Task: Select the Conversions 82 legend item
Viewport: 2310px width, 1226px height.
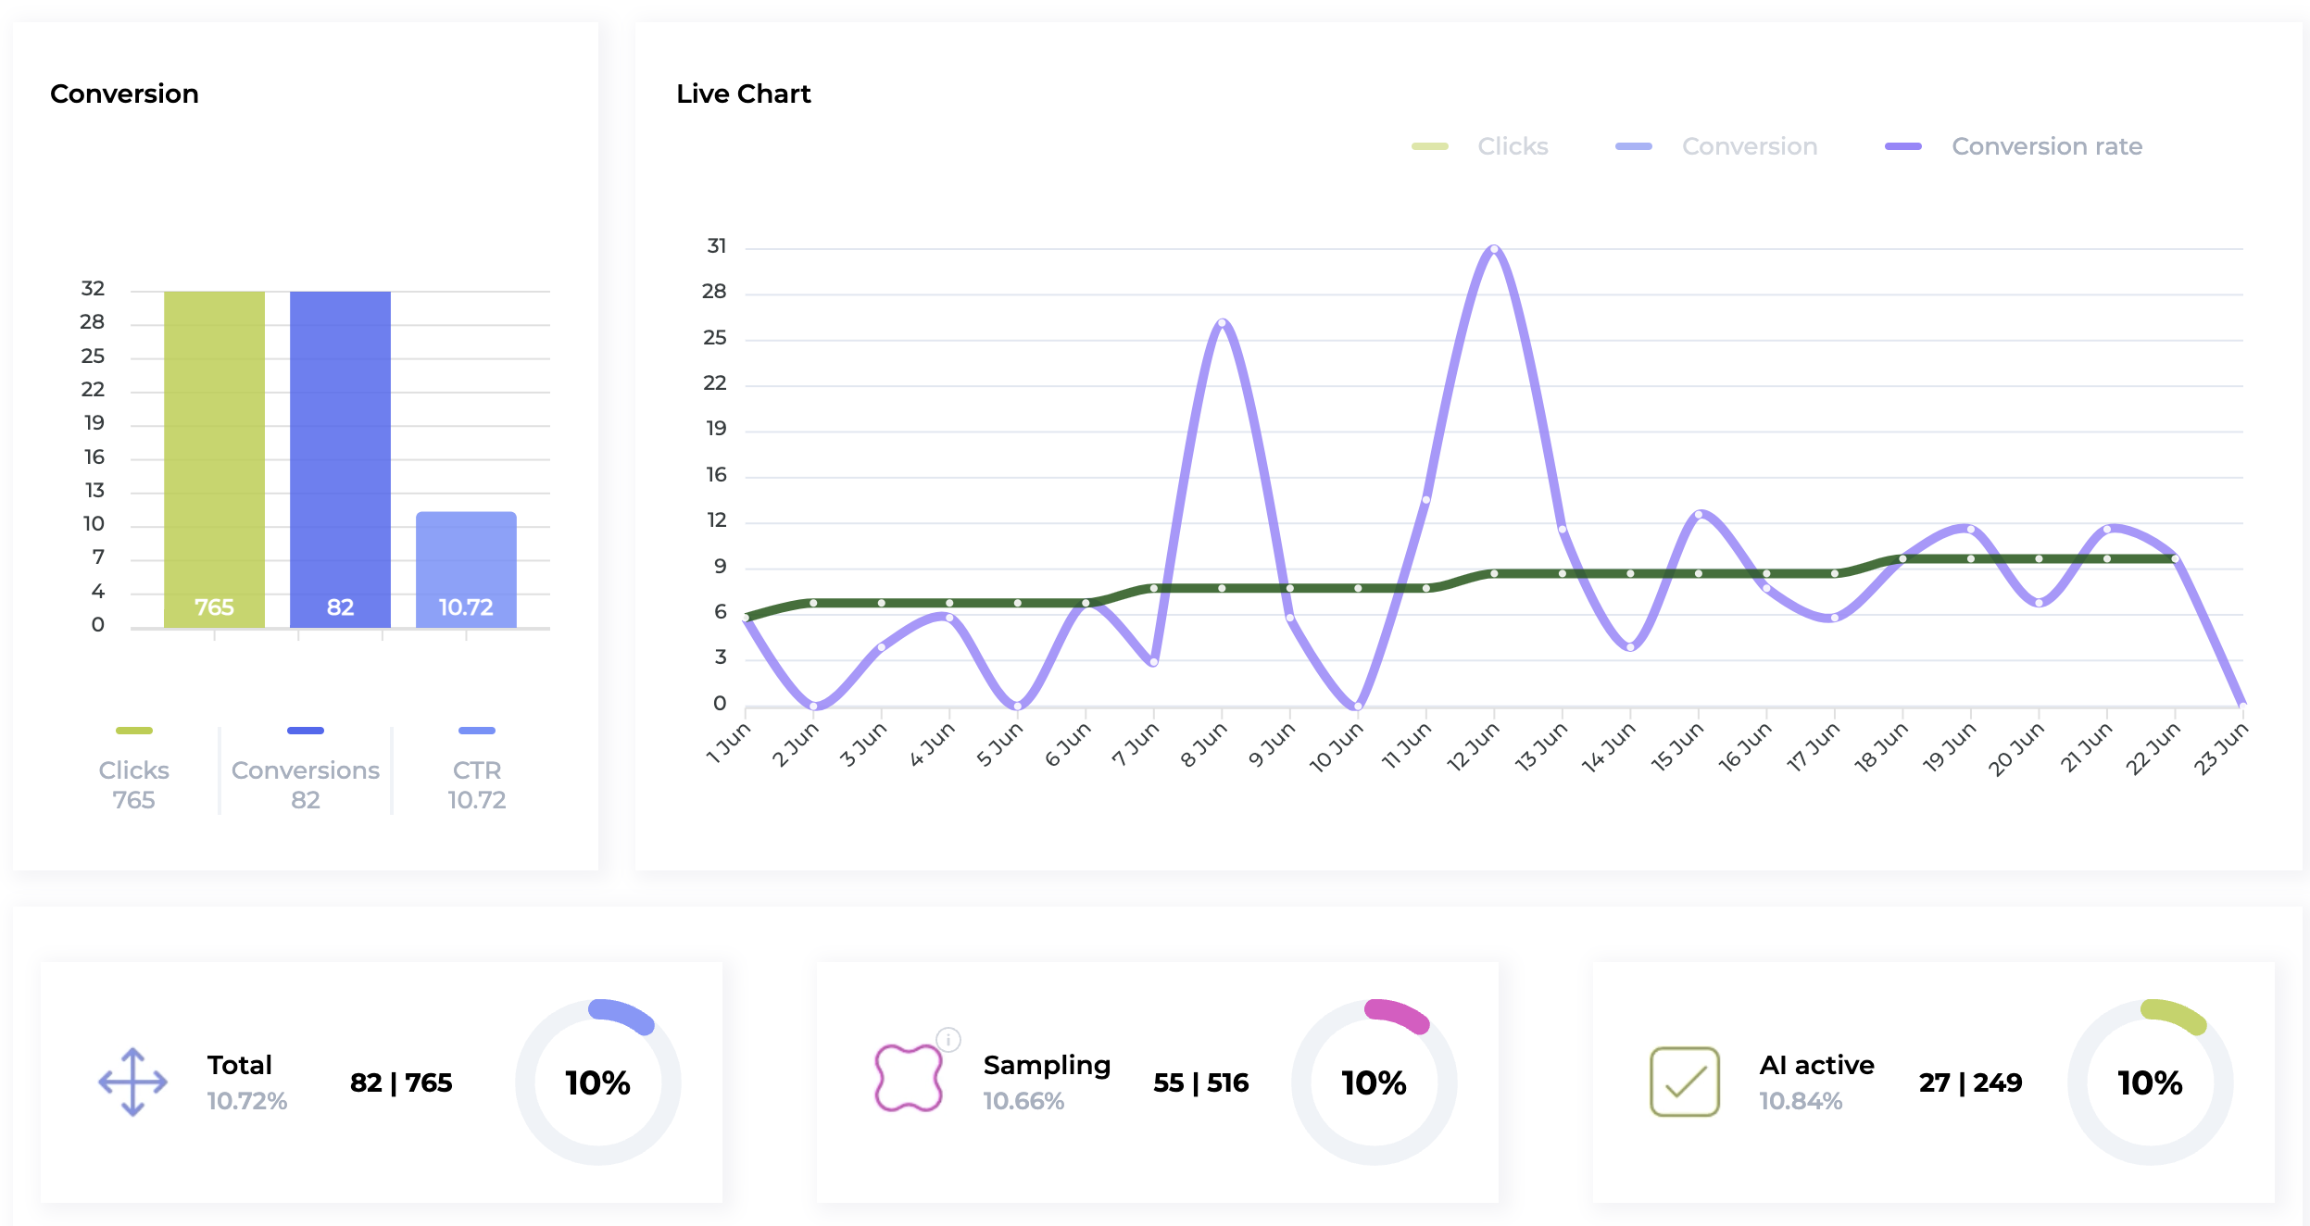Action: (306, 782)
